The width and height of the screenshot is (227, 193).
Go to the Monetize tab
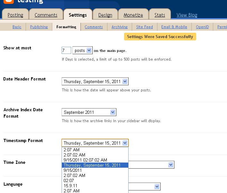pyautogui.click(x=133, y=15)
